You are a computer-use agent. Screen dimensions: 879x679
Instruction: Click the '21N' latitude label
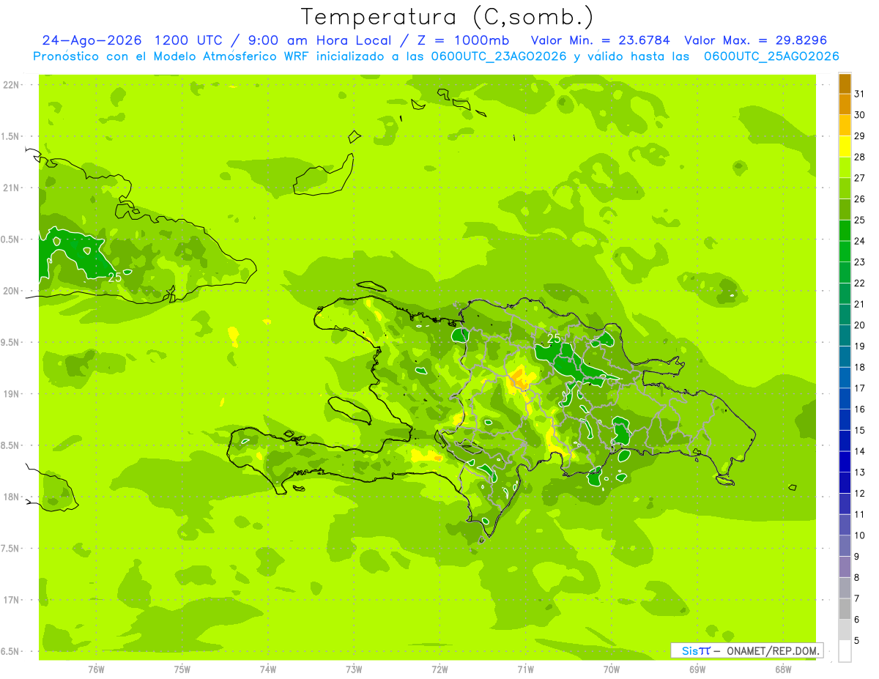pyautogui.click(x=11, y=188)
